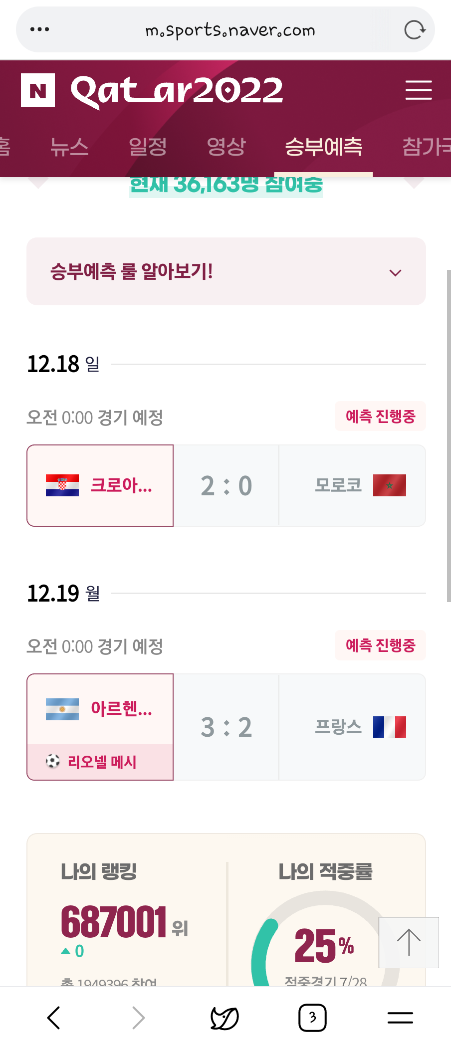Reload the page using the refresh icon
The image size is (451, 1049).
(414, 30)
